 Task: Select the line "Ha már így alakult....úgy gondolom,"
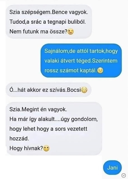(54, 119)
